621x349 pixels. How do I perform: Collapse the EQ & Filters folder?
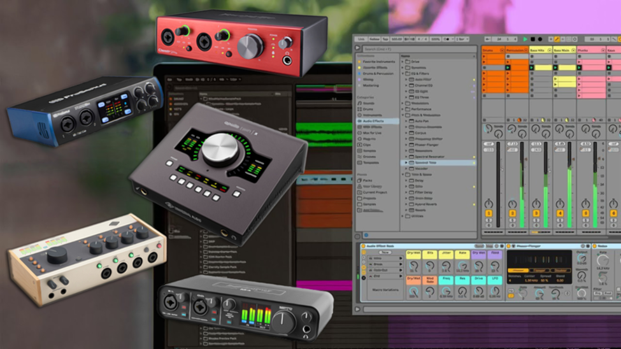[403, 74]
